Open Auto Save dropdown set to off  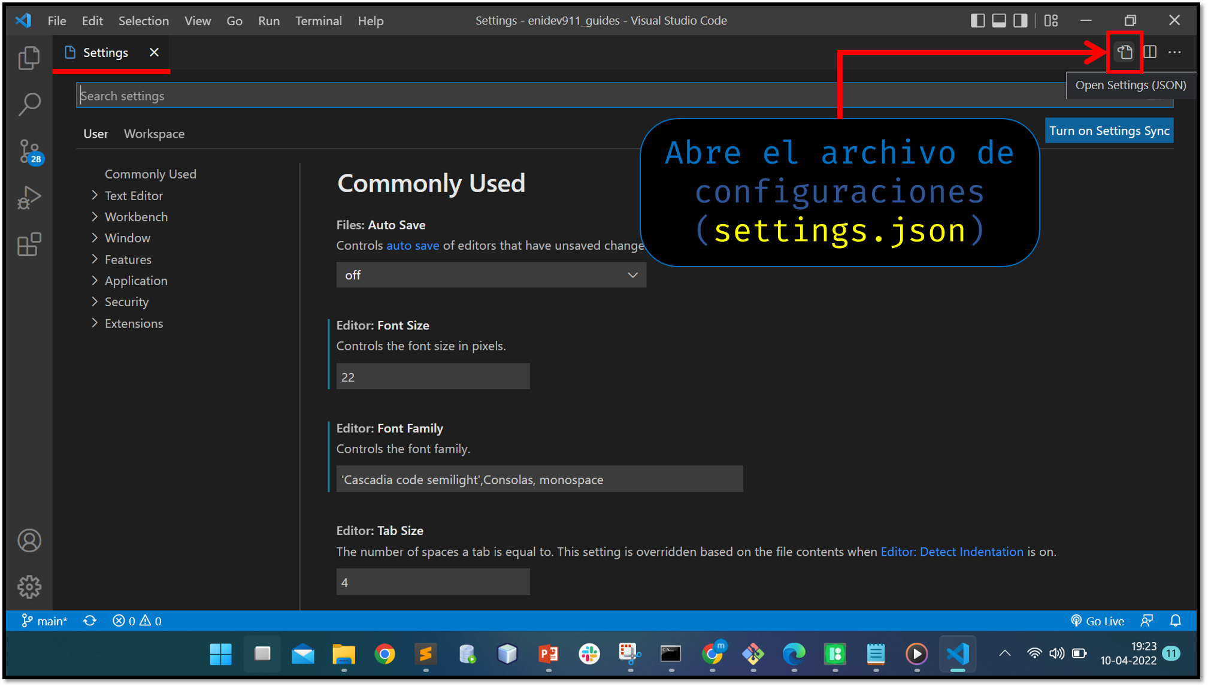click(x=491, y=275)
